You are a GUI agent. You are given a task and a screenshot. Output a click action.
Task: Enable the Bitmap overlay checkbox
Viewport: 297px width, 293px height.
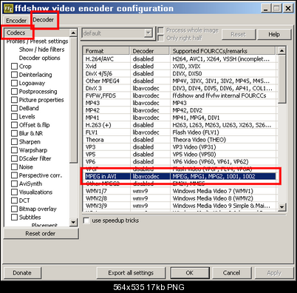pyautogui.click(x=15, y=209)
